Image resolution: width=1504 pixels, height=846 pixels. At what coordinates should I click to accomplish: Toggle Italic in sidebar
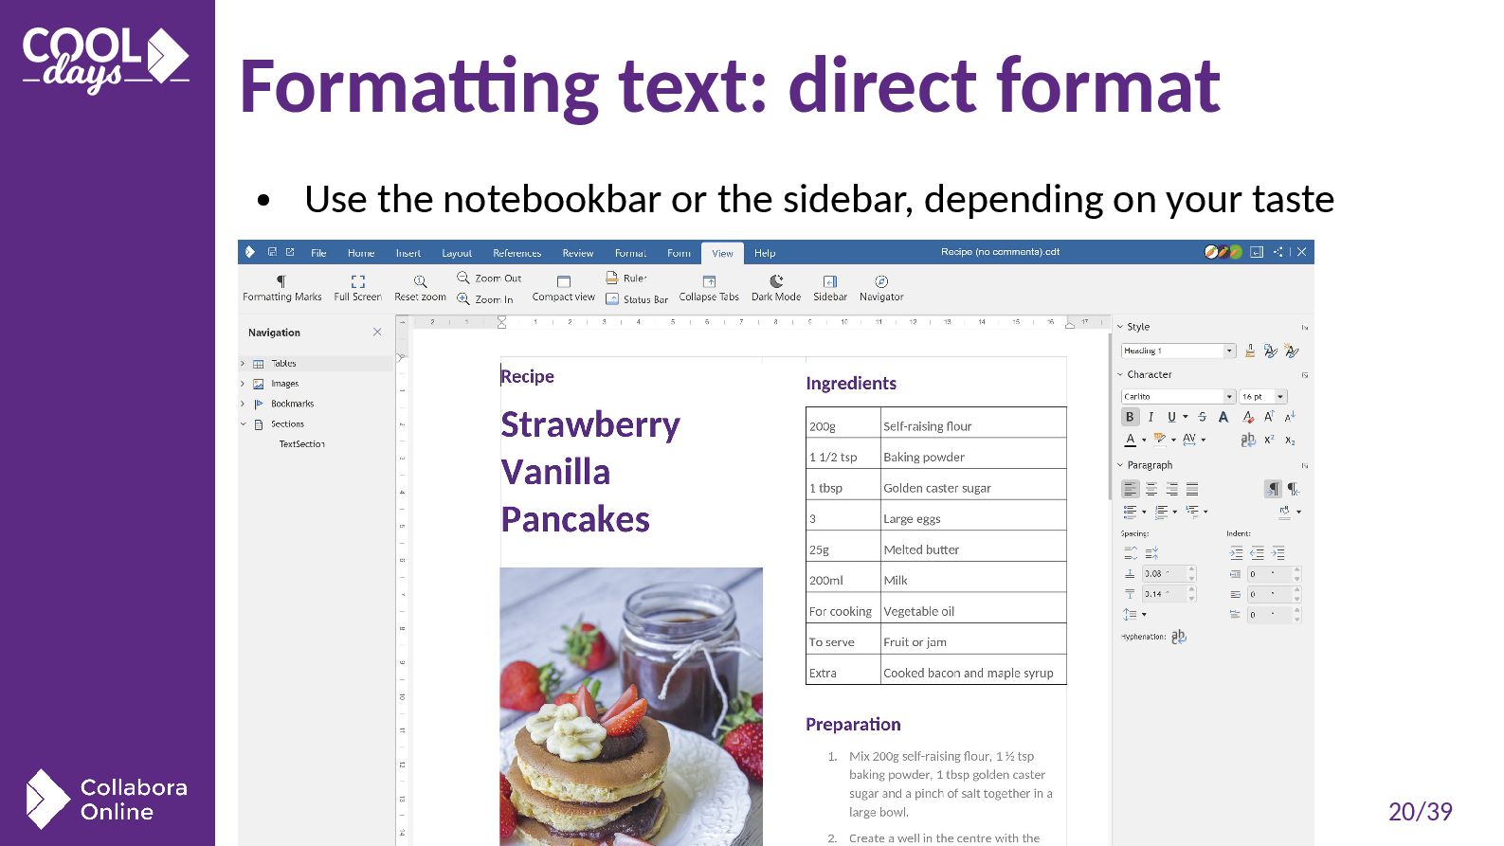(x=1151, y=417)
